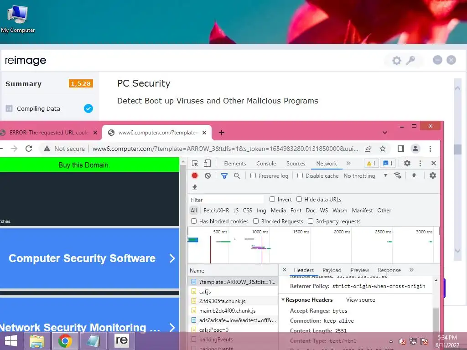Close the DevTools panel
This screenshot has width=467, height=350.
(434, 163)
